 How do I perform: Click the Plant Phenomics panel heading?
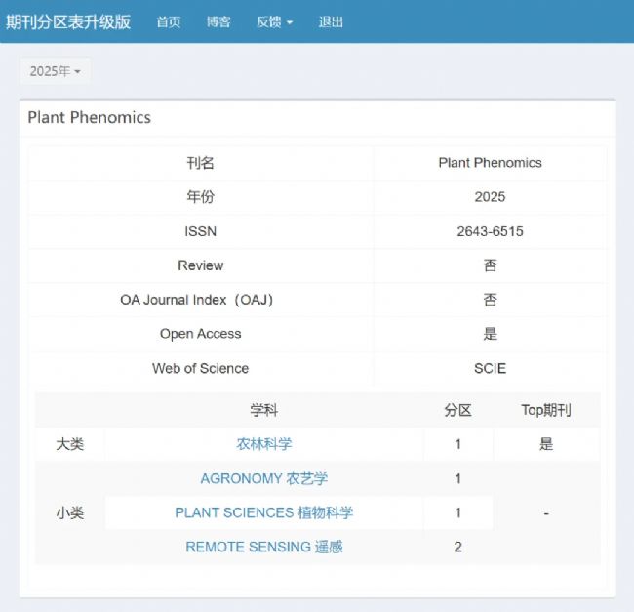pos(89,117)
